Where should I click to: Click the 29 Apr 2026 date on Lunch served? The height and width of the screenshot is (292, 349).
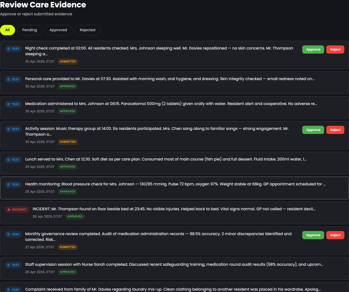40,167
